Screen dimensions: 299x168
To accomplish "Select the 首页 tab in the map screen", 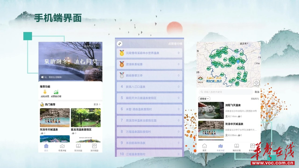I will pos(204,147).
